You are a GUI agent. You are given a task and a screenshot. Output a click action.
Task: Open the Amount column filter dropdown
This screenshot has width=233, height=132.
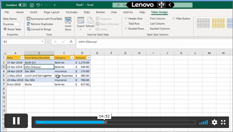88,58
